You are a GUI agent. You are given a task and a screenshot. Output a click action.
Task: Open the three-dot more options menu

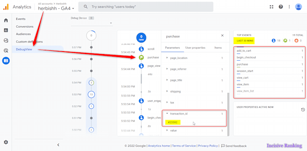pyautogui.click(x=289, y=7)
